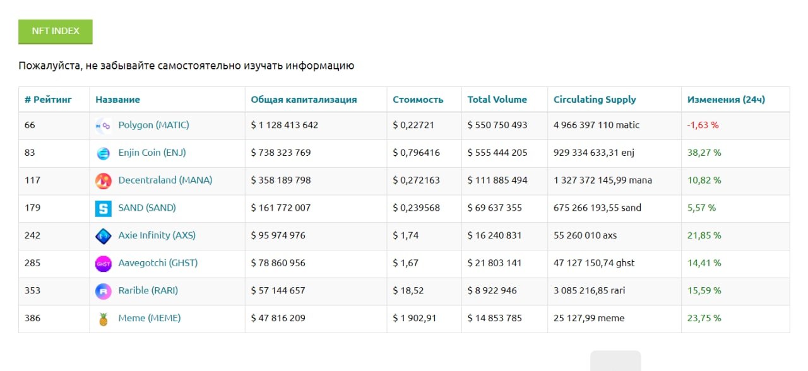Image resolution: width=808 pixels, height=371 pixels.
Task: Open the Rarible (RARI) link
Action: pyautogui.click(x=148, y=290)
